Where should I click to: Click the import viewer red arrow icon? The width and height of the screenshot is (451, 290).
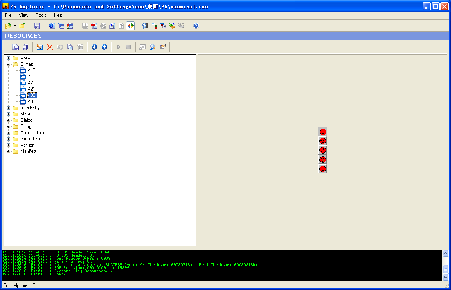tap(94, 26)
